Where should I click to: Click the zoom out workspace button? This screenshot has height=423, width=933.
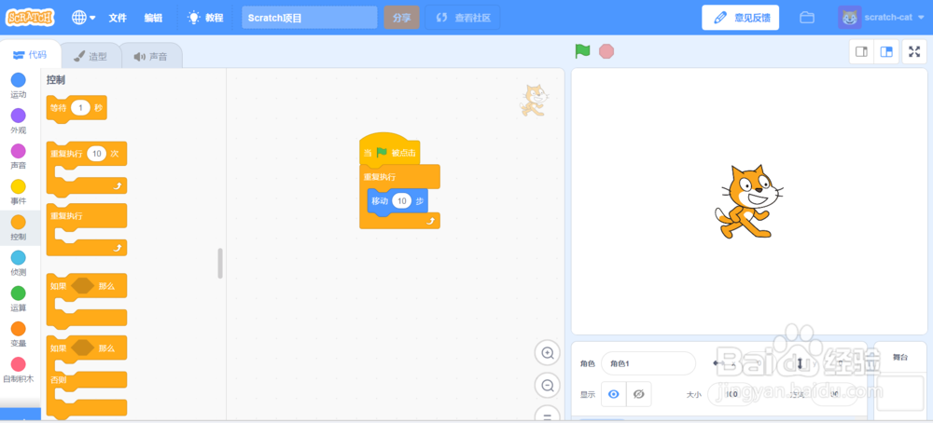point(548,386)
